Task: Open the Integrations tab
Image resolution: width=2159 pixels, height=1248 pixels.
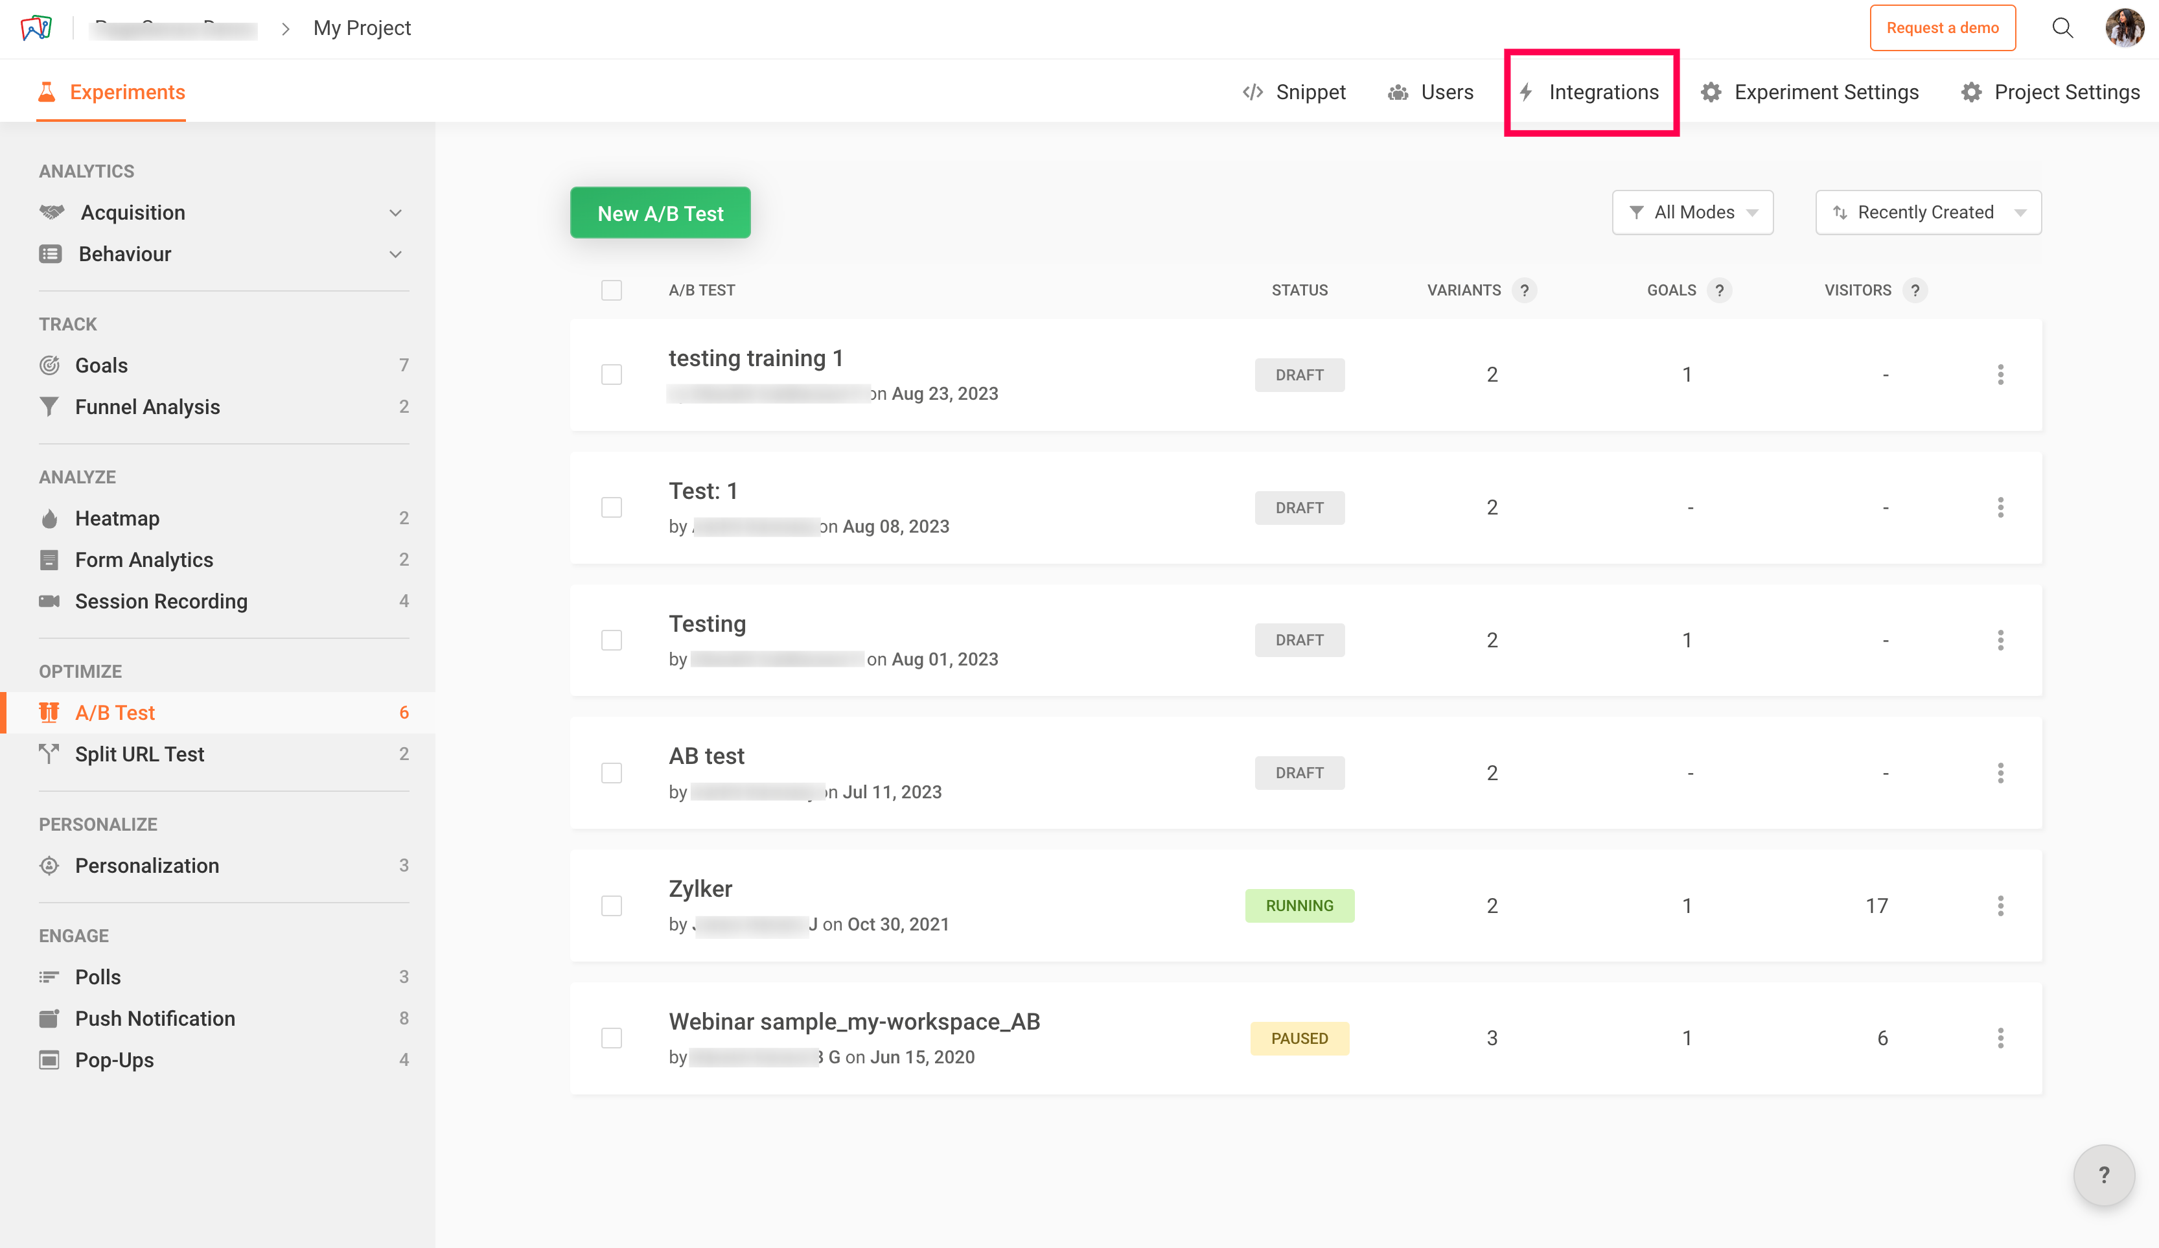Action: [1591, 93]
